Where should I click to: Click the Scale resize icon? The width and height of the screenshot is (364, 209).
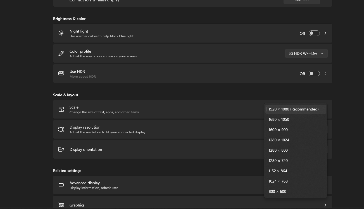(61, 109)
